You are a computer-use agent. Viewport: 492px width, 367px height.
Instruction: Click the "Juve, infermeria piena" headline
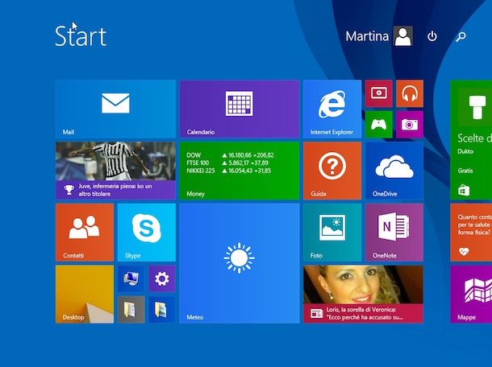click(115, 190)
